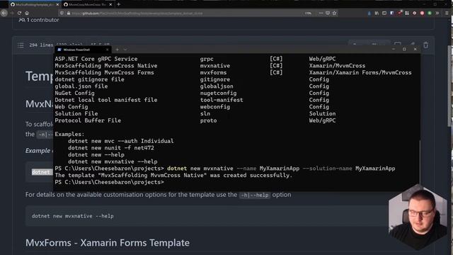Close the MvvmCross browser tab

click(110, 5)
